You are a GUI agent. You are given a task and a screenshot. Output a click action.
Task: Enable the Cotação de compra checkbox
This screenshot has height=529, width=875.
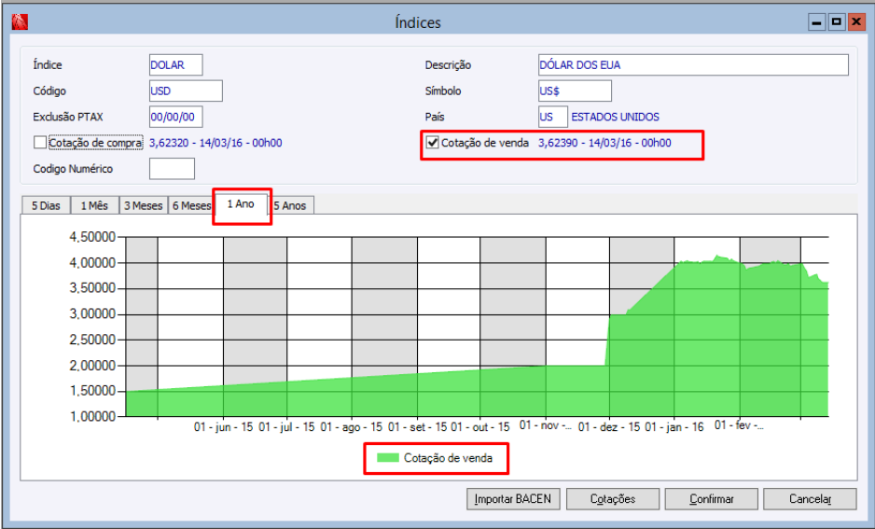point(39,143)
